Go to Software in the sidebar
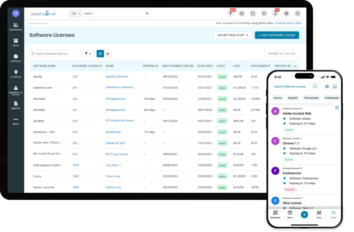354x232 pixels. (x=16, y=58)
